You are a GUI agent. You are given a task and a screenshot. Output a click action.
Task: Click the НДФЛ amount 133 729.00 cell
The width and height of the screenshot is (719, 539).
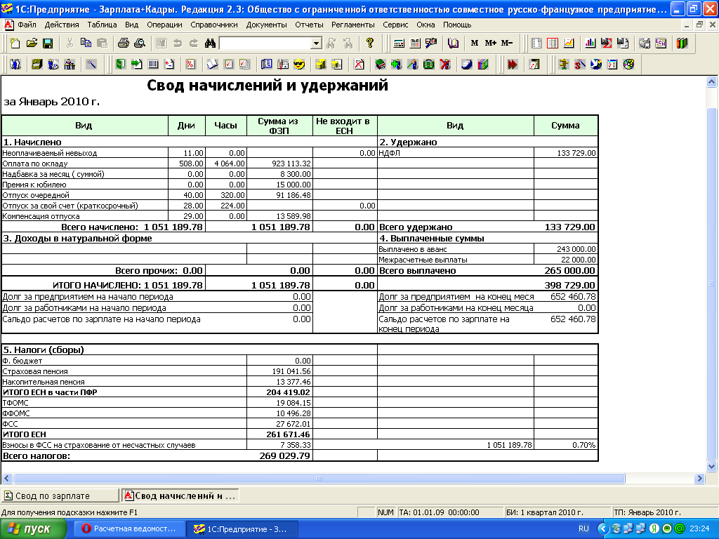pos(566,153)
